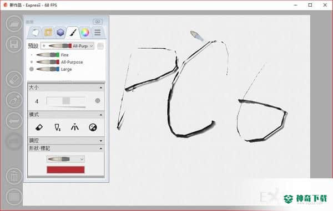
Task: Click the brush size slider
Action: tap(66, 101)
